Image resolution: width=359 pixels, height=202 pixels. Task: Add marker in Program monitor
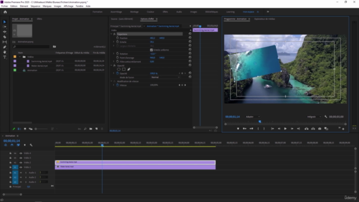tap(238, 128)
